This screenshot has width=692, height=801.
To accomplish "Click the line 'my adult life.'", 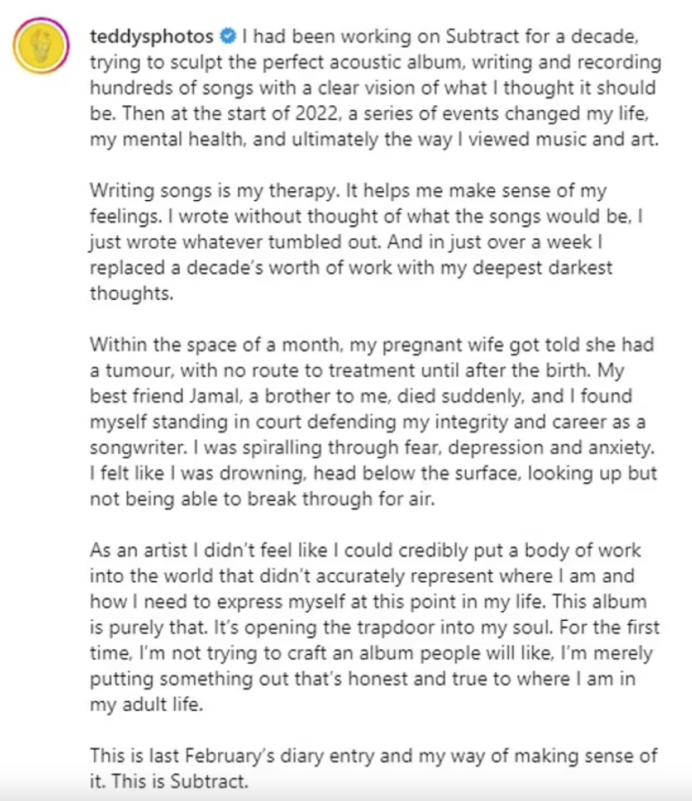I will coord(147,705).
